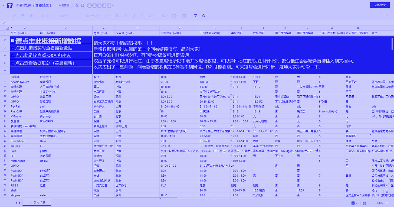Open the fill color bucket dropdown

coord(165,16)
